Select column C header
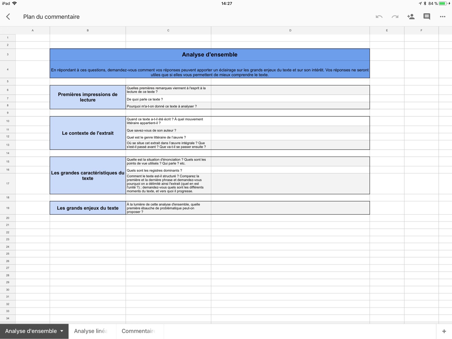Viewport: 452px width, 339px height. click(168, 30)
